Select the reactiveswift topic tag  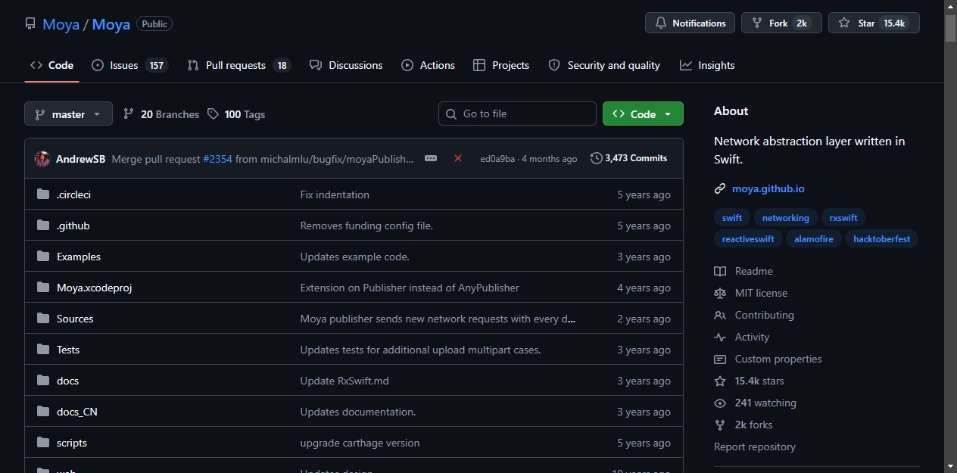748,238
